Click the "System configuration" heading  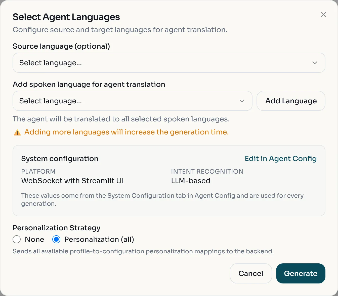point(60,159)
